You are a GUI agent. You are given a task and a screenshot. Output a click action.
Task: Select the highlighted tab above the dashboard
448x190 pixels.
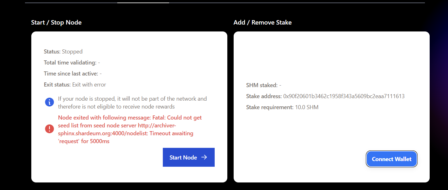143,2
